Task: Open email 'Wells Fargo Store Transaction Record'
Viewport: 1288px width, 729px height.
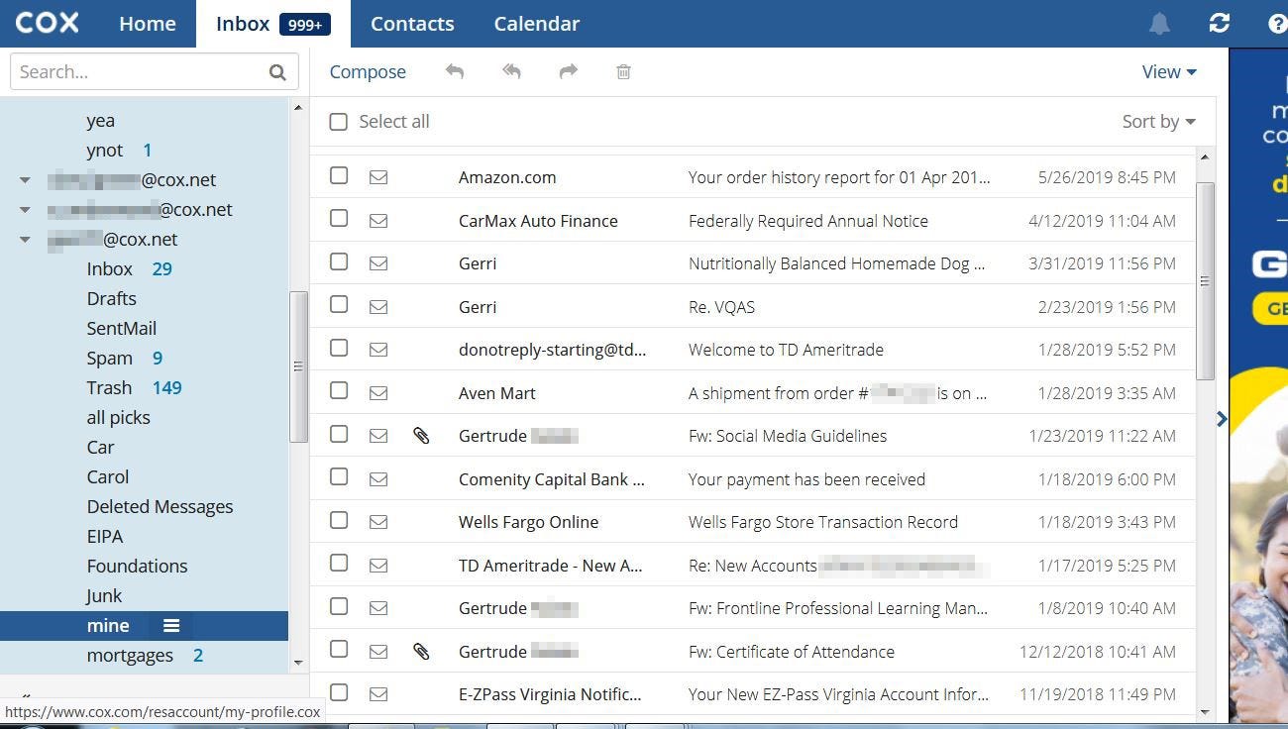Action: pyautogui.click(x=823, y=522)
